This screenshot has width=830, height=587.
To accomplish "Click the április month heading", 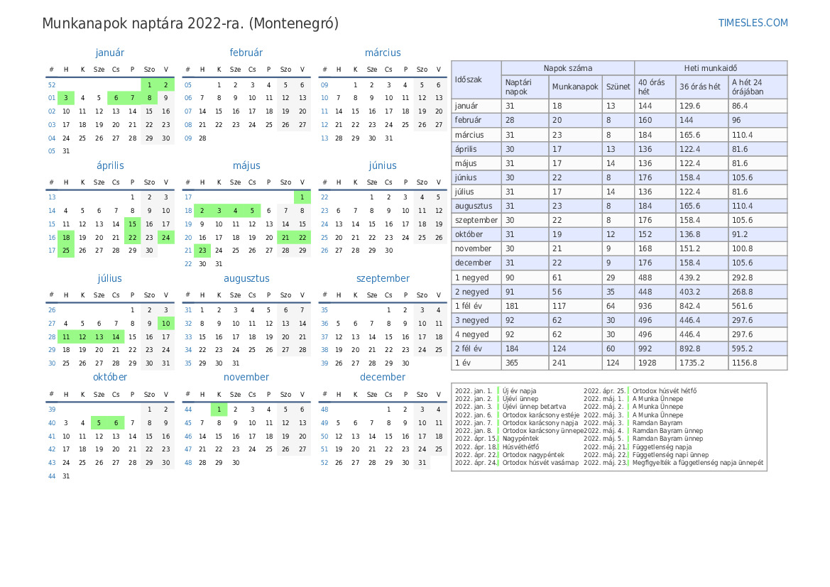I will (x=110, y=165).
